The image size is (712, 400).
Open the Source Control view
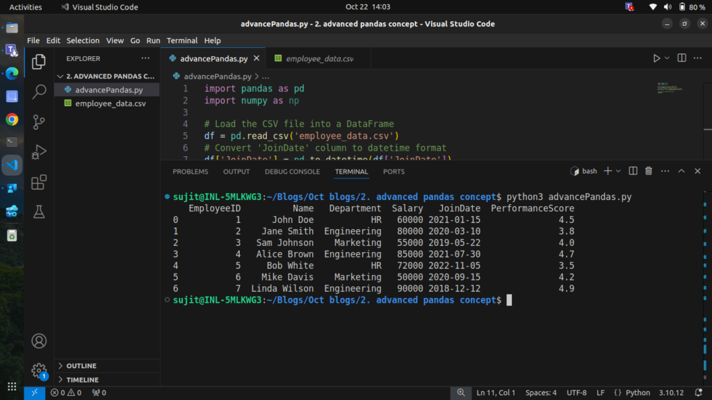40,122
